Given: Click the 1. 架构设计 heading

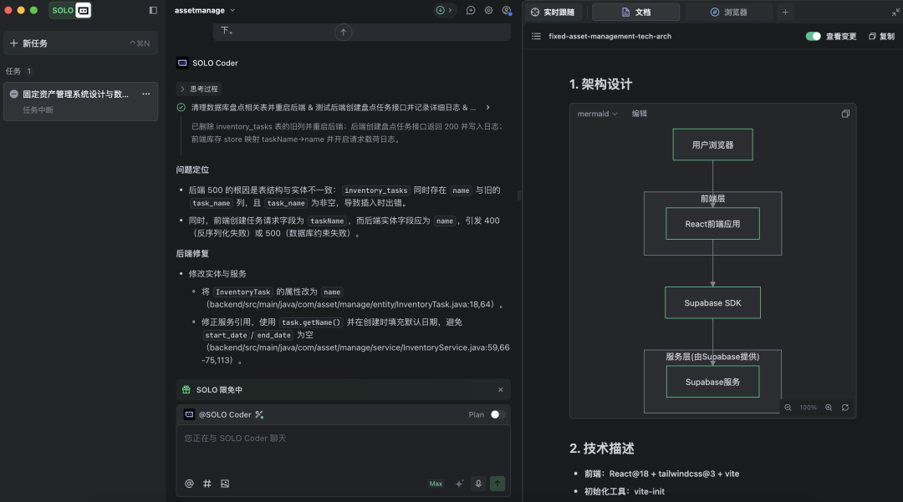Looking at the screenshot, I should coord(600,84).
